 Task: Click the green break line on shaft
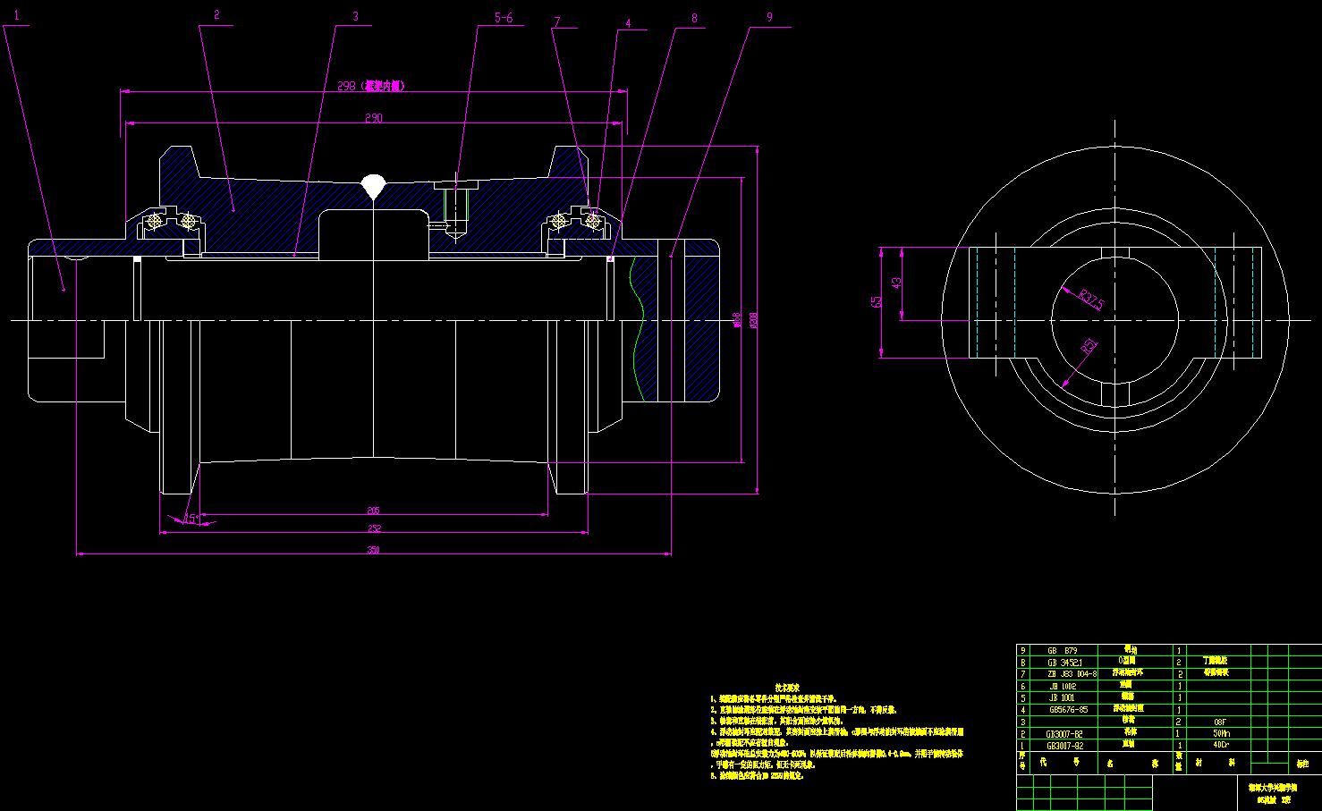(639, 328)
